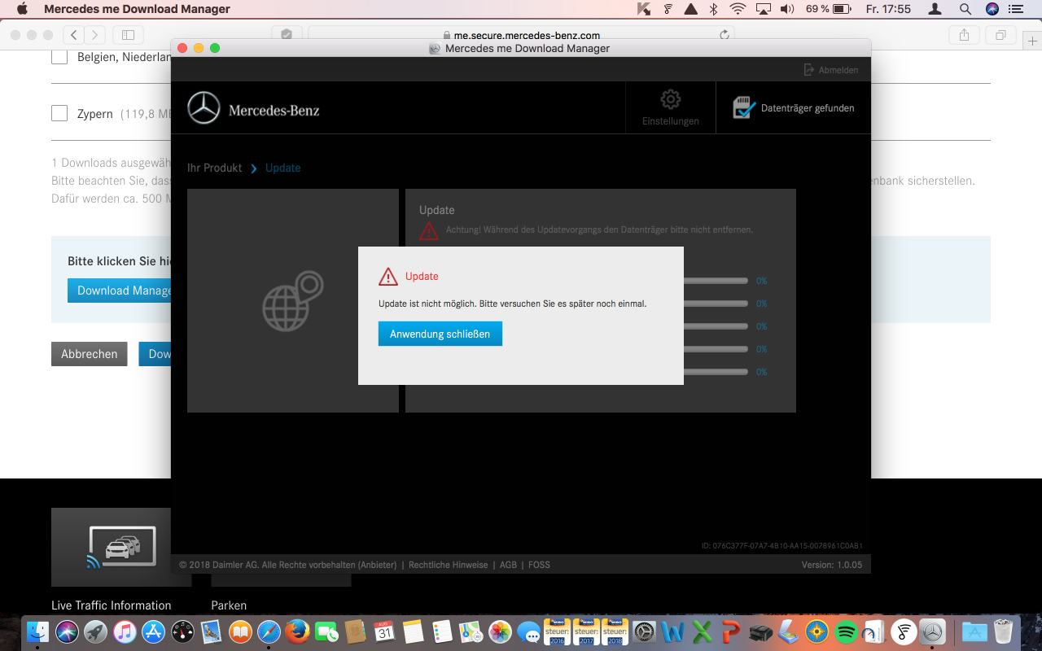Open the Rechtliche Hinweise link
The width and height of the screenshot is (1042, 651).
tap(449, 565)
